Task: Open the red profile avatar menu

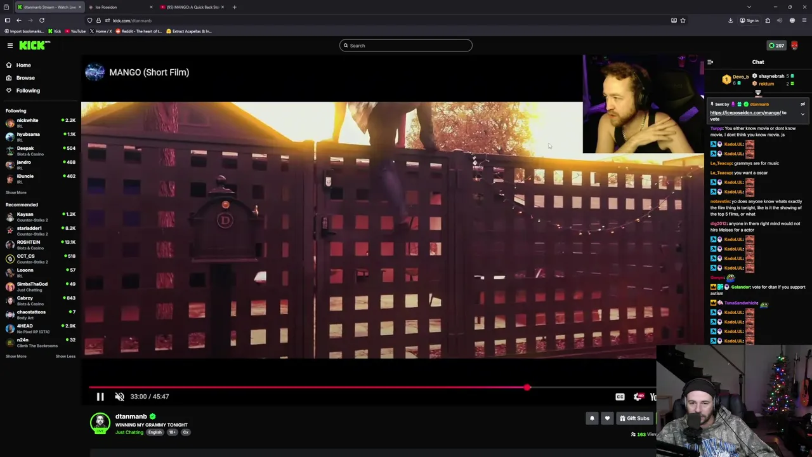Action: tap(794, 46)
